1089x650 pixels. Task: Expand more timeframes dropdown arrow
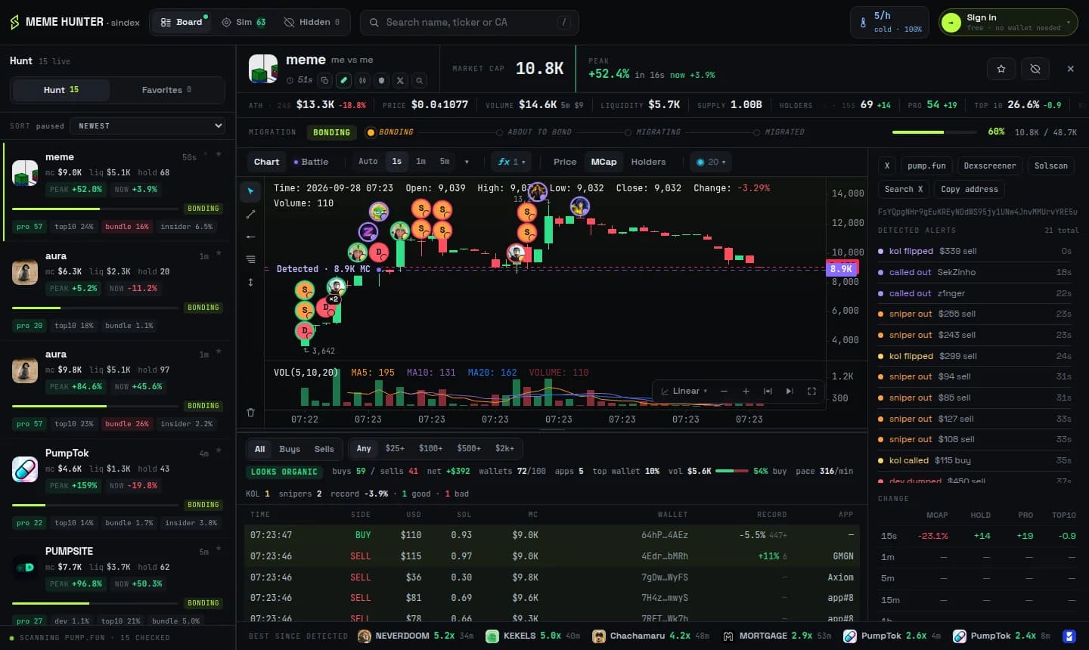[x=467, y=162]
